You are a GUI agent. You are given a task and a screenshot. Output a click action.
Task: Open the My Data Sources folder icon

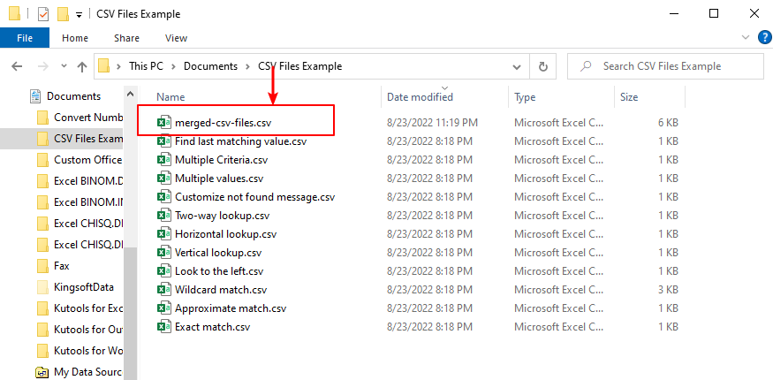(43, 372)
